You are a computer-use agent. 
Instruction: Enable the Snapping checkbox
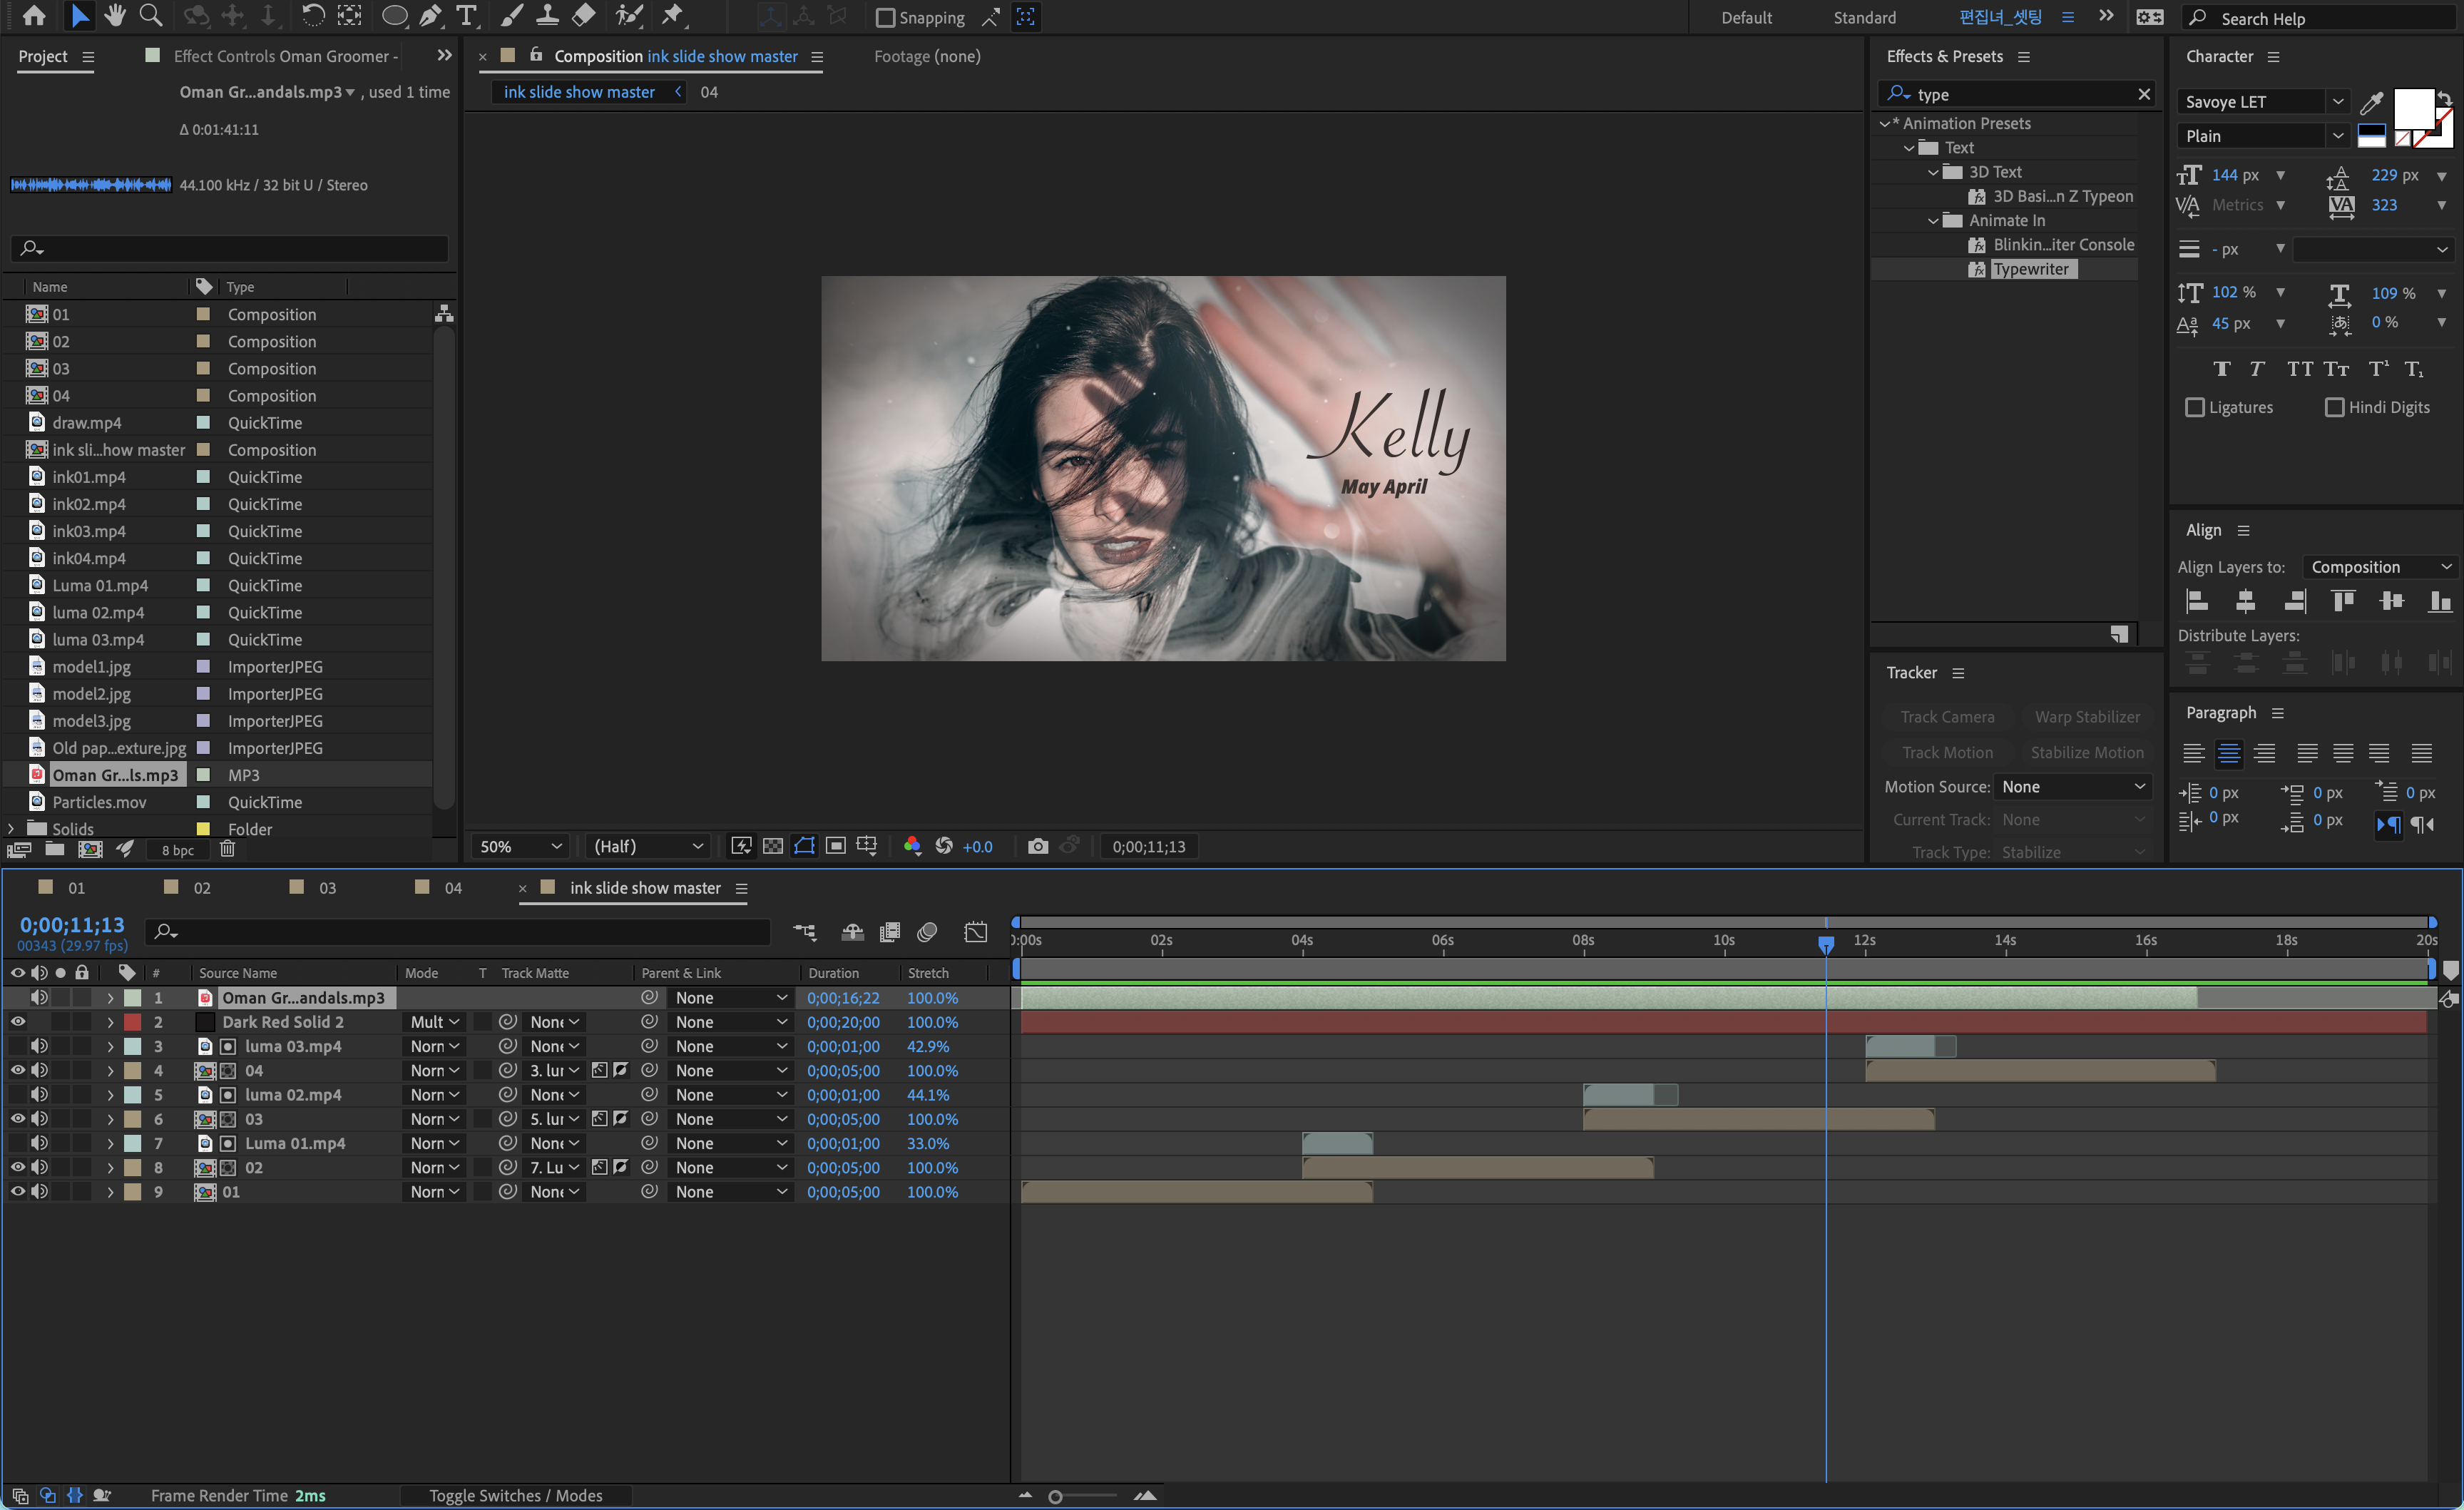885,18
